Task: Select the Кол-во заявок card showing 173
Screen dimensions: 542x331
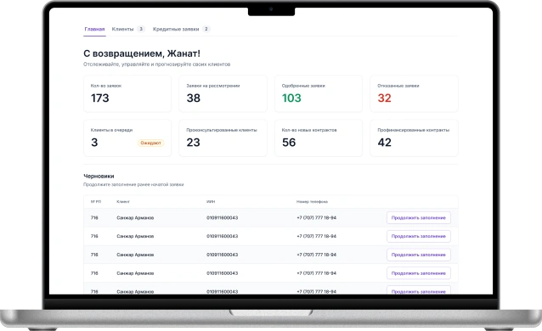Action: [x=127, y=93]
